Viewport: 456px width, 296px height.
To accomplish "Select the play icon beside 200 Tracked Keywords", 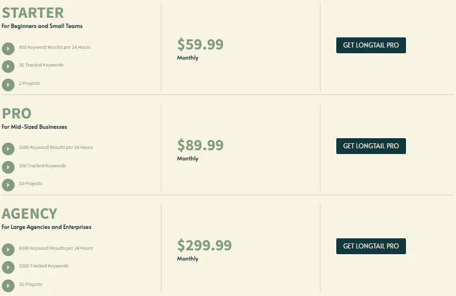I will (x=8, y=167).
